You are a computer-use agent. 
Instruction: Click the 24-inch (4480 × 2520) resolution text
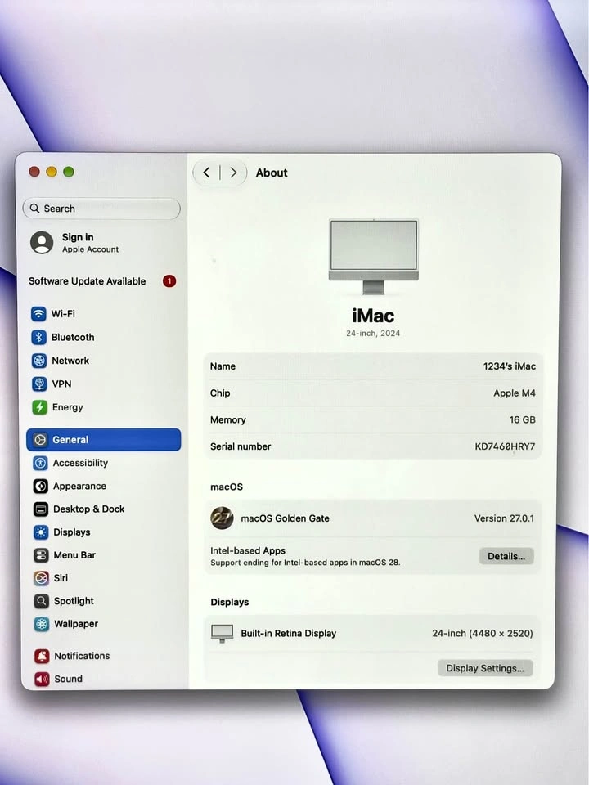coord(483,633)
